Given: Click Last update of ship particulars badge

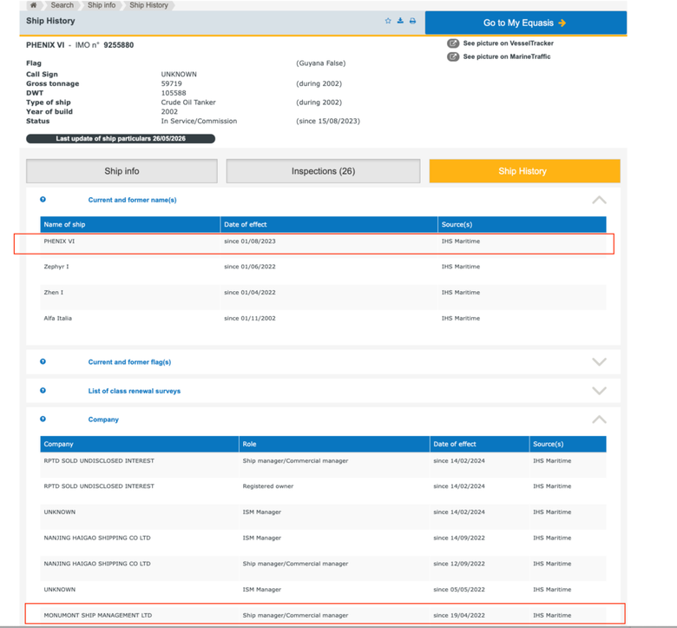Looking at the screenshot, I should [x=121, y=139].
